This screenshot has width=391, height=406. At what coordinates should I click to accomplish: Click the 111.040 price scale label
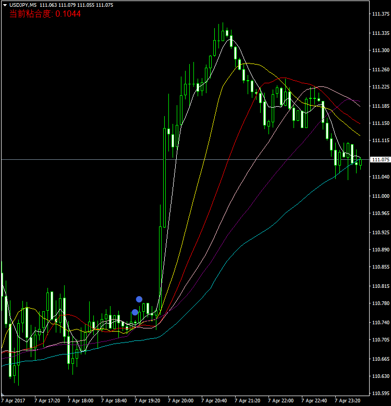click(x=381, y=177)
